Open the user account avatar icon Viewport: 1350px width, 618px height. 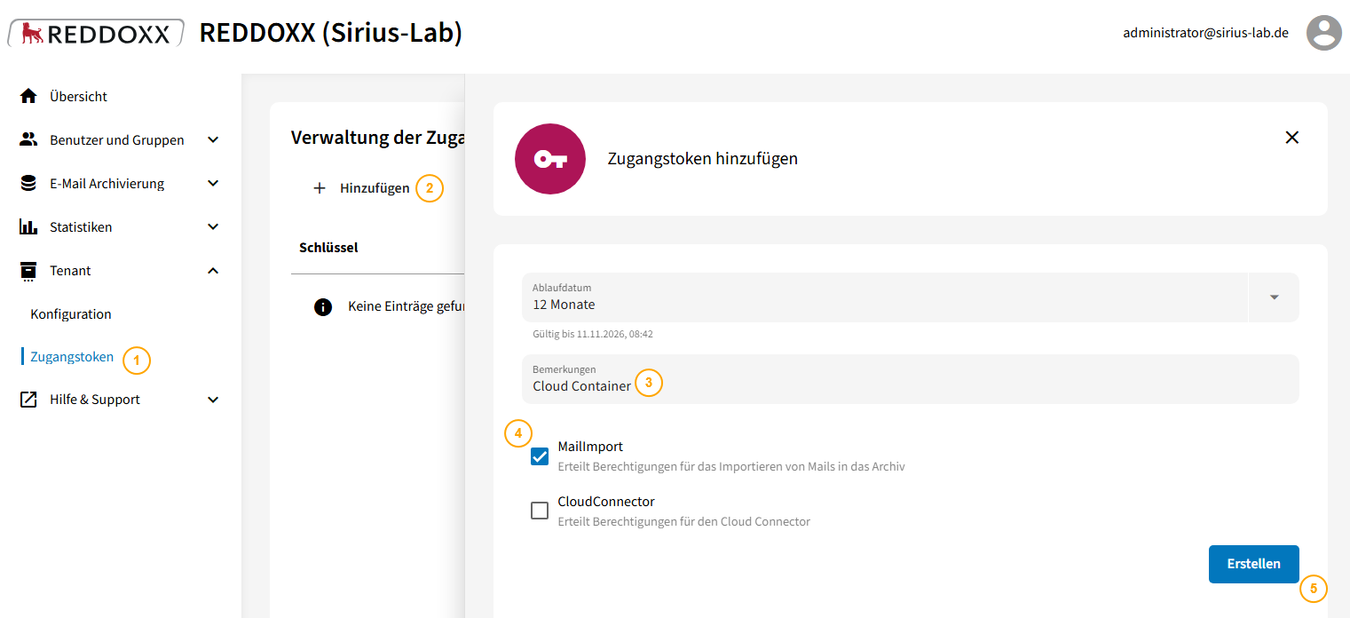pos(1323,33)
